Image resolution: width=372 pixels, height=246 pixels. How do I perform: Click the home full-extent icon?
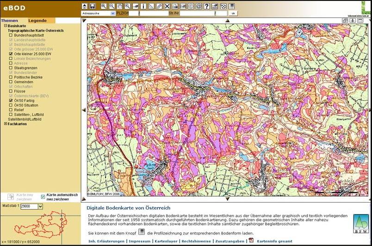[x=85, y=6]
